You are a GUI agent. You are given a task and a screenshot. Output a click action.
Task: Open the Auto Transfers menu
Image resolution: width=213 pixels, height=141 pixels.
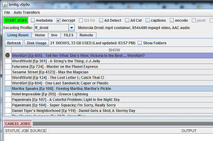coord(27,12)
